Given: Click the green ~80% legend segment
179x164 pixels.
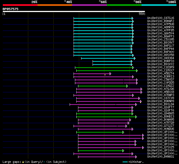Looking at the screenshot, I should 124,5.
